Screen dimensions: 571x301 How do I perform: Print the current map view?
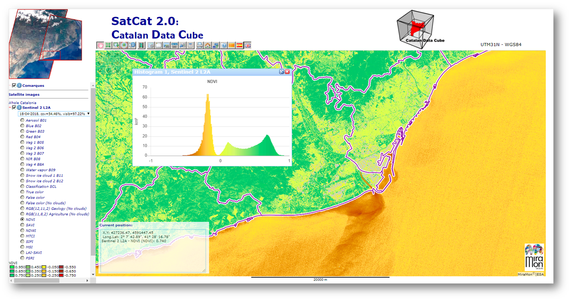point(200,45)
